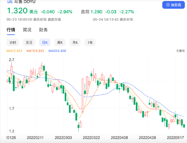The width and height of the screenshot is (187, 143).
Task: Open the 简况 tab
Action: tap(27, 30)
